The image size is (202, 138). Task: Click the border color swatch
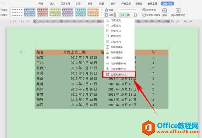(135, 15)
